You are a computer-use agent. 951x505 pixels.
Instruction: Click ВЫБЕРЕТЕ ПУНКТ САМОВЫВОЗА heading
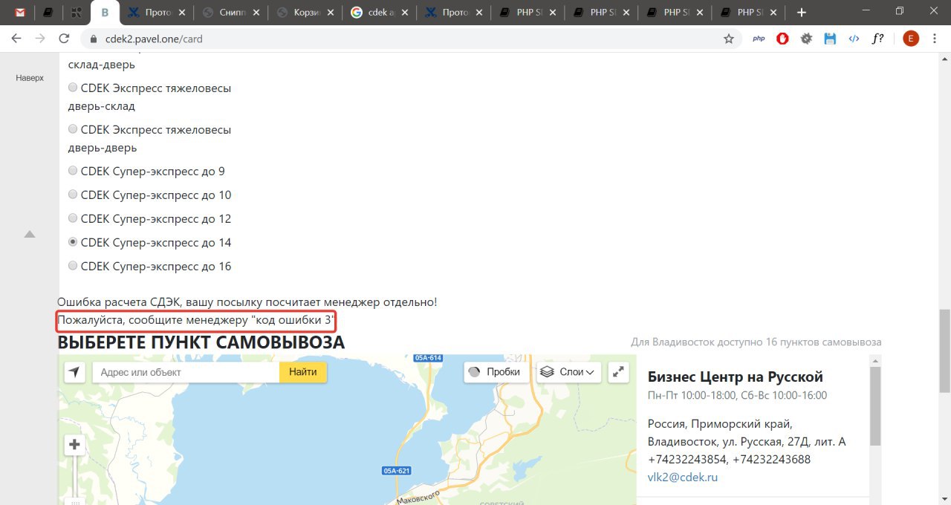click(201, 342)
